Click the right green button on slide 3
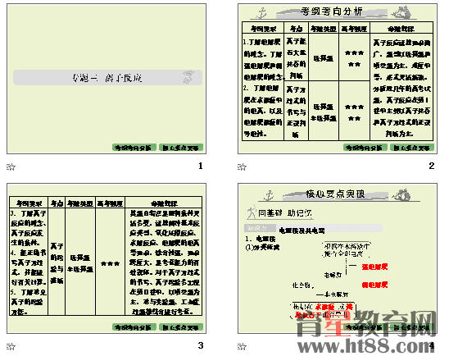The image size is (449, 356). [181, 327]
